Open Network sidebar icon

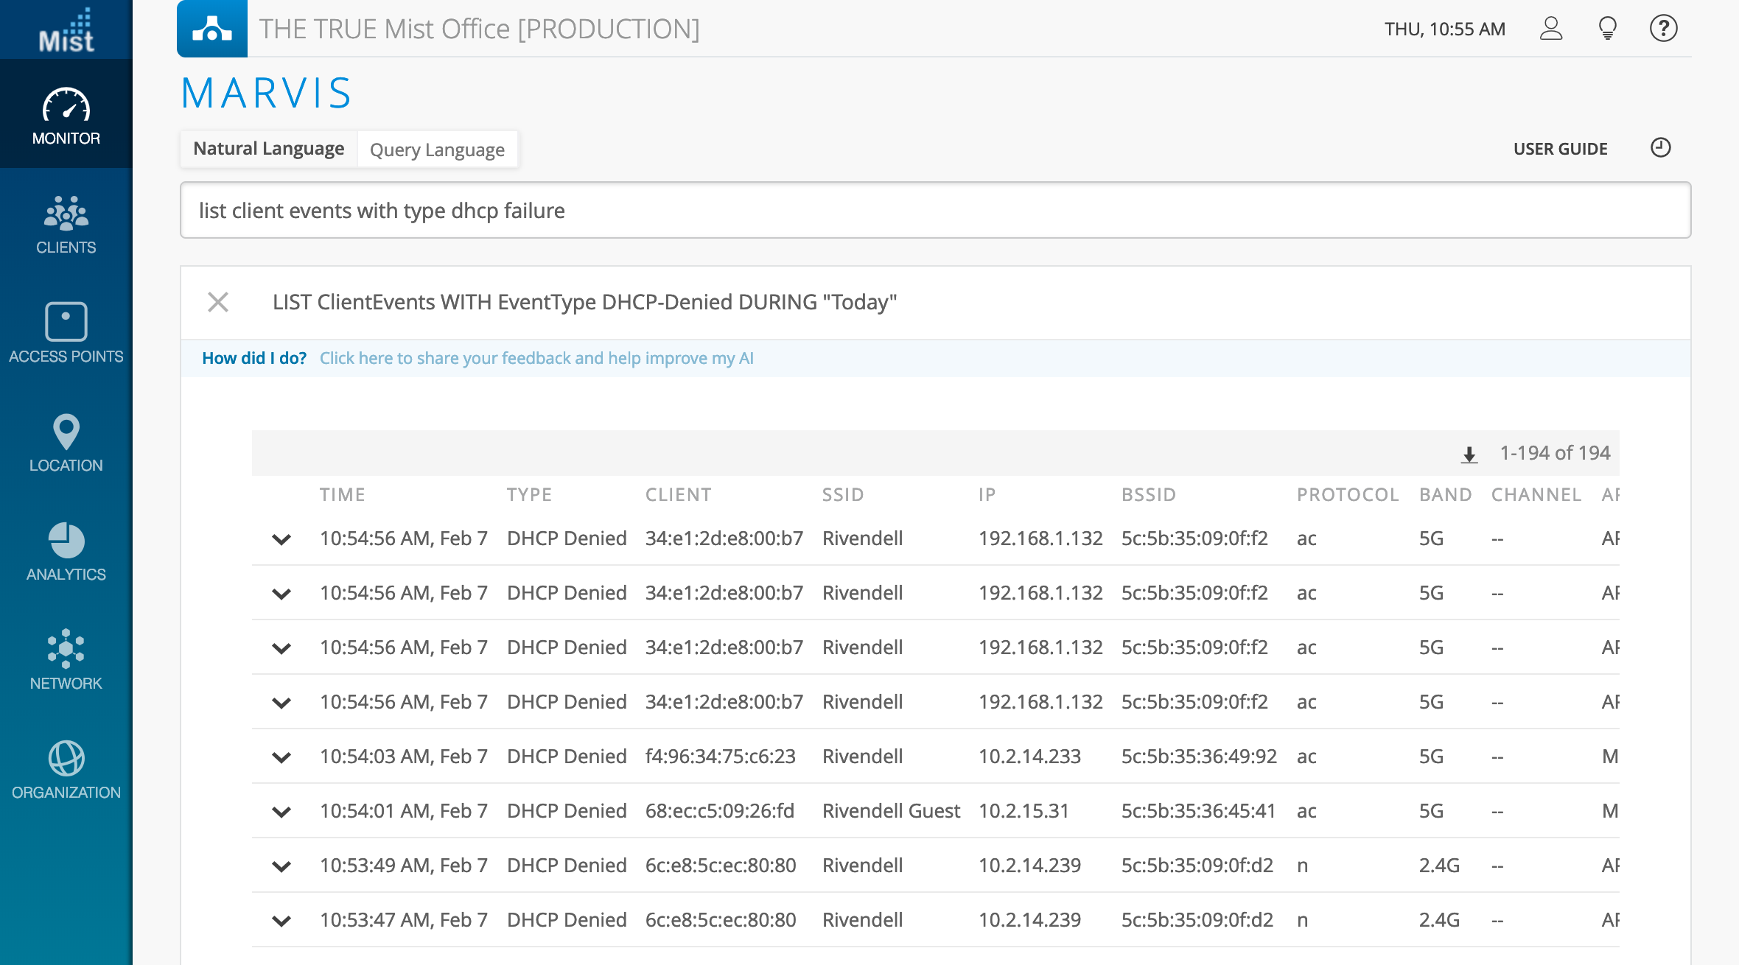pyautogui.click(x=66, y=660)
